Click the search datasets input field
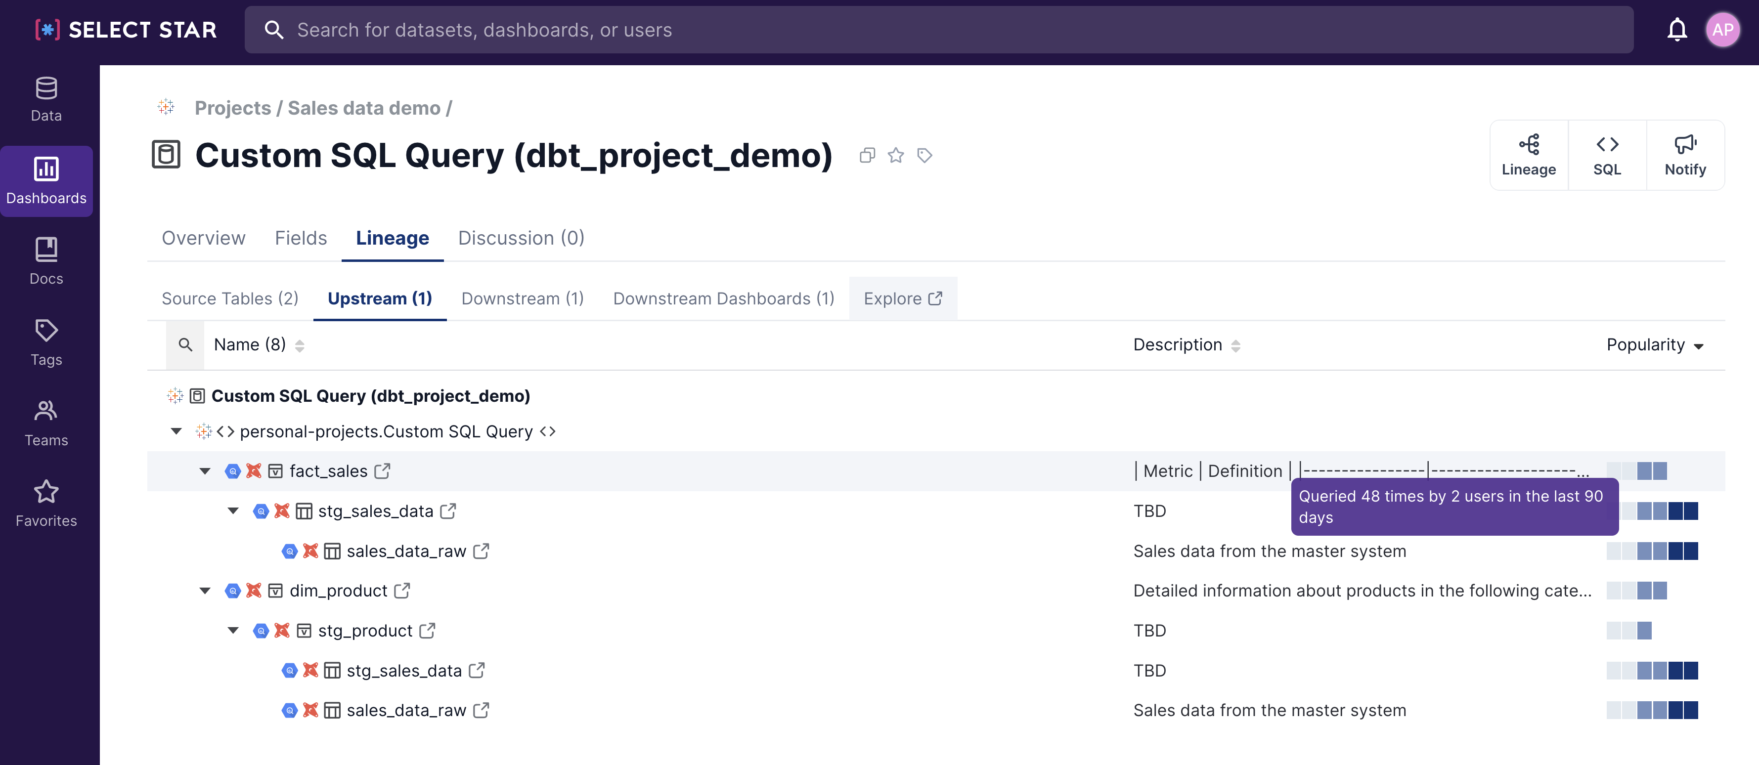This screenshot has height=765, width=1759. coord(939,30)
